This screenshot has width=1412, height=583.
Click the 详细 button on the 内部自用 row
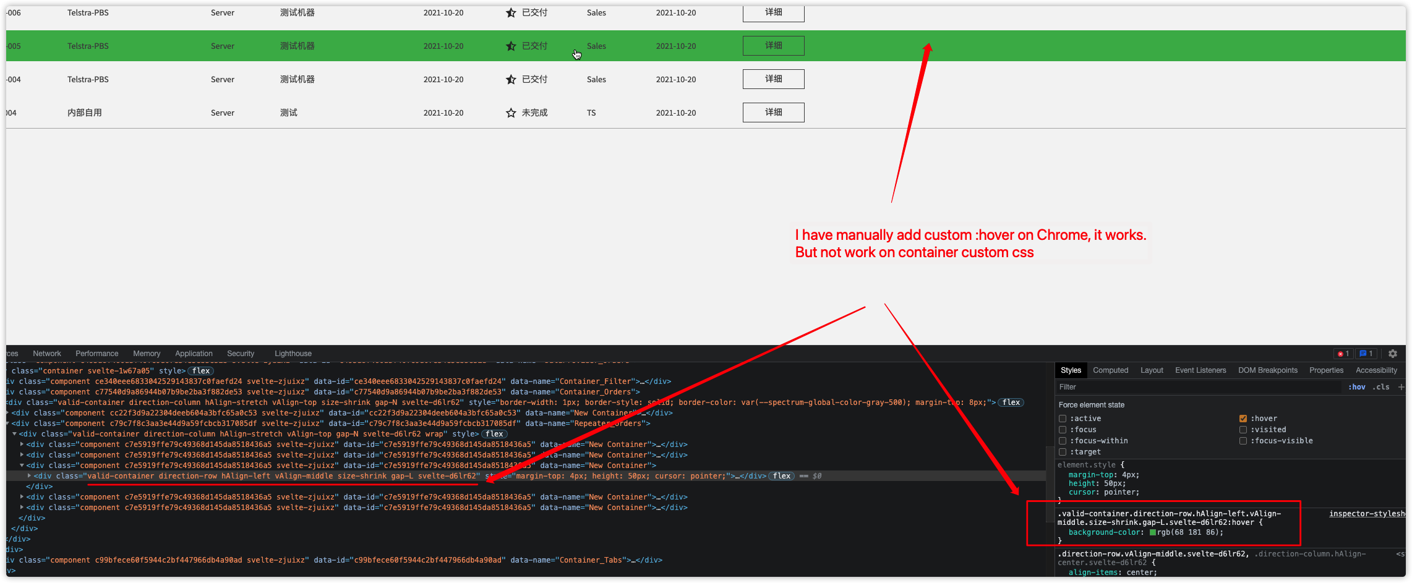(x=773, y=112)
